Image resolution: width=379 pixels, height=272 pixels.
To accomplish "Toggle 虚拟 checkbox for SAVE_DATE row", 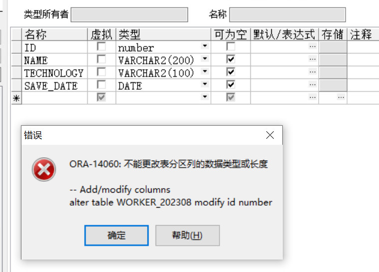I will coord(101,85).
